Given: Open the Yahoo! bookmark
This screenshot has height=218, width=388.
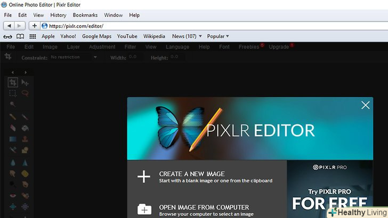Looking at the screenshot, I should click(x=68, y=36).
